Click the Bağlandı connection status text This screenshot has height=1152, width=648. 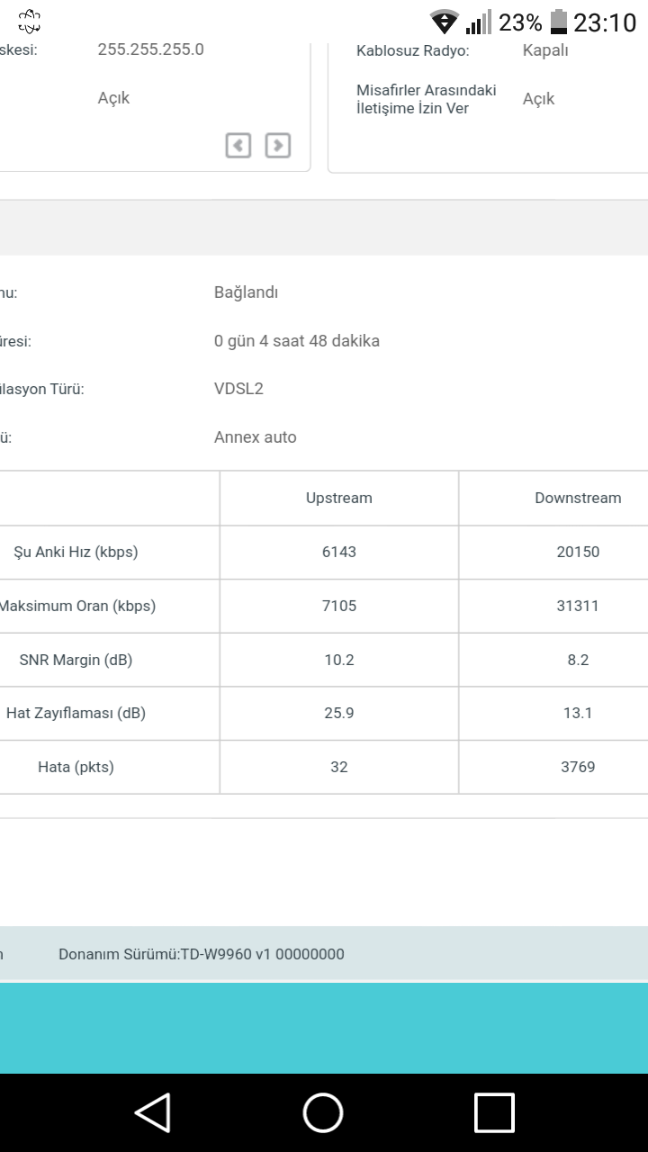(x=246, y=292)
